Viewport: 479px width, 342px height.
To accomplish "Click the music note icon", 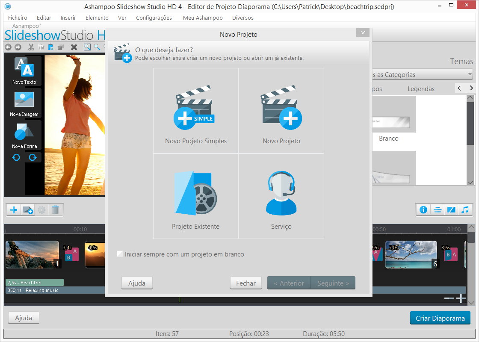I will [464, 209].
